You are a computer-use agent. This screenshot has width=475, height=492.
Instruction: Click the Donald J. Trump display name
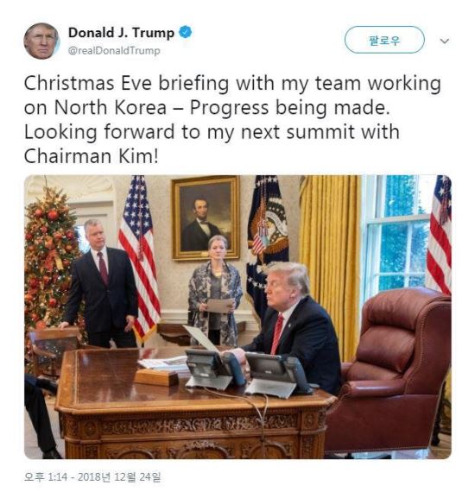point(121,33)
